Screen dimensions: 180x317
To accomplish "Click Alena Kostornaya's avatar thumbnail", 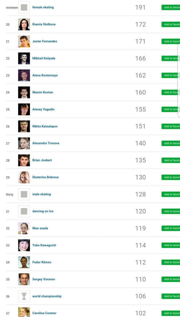I will click(24, 75).
